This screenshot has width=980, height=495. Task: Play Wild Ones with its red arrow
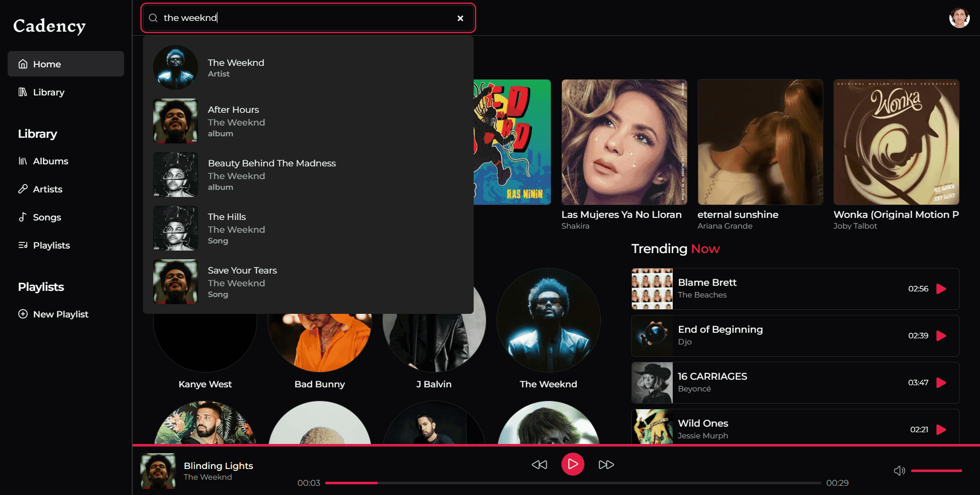click(x=942, y=430)
